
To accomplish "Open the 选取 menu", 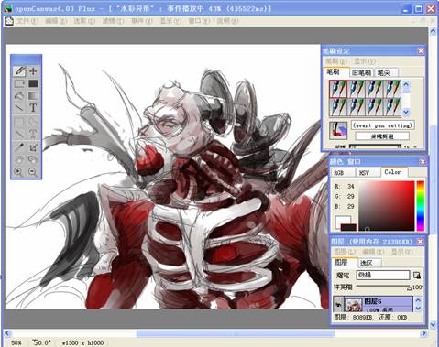I will 84,21.
